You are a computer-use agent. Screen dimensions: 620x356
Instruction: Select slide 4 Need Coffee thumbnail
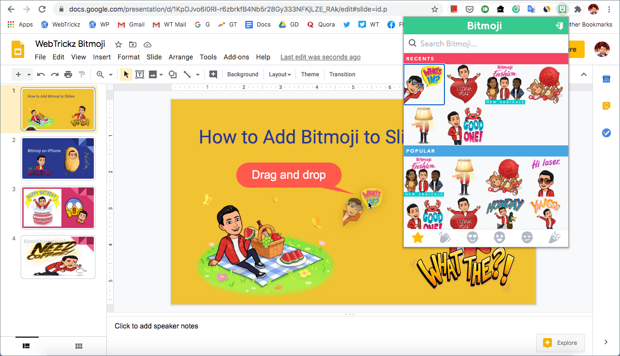[58, 257]
